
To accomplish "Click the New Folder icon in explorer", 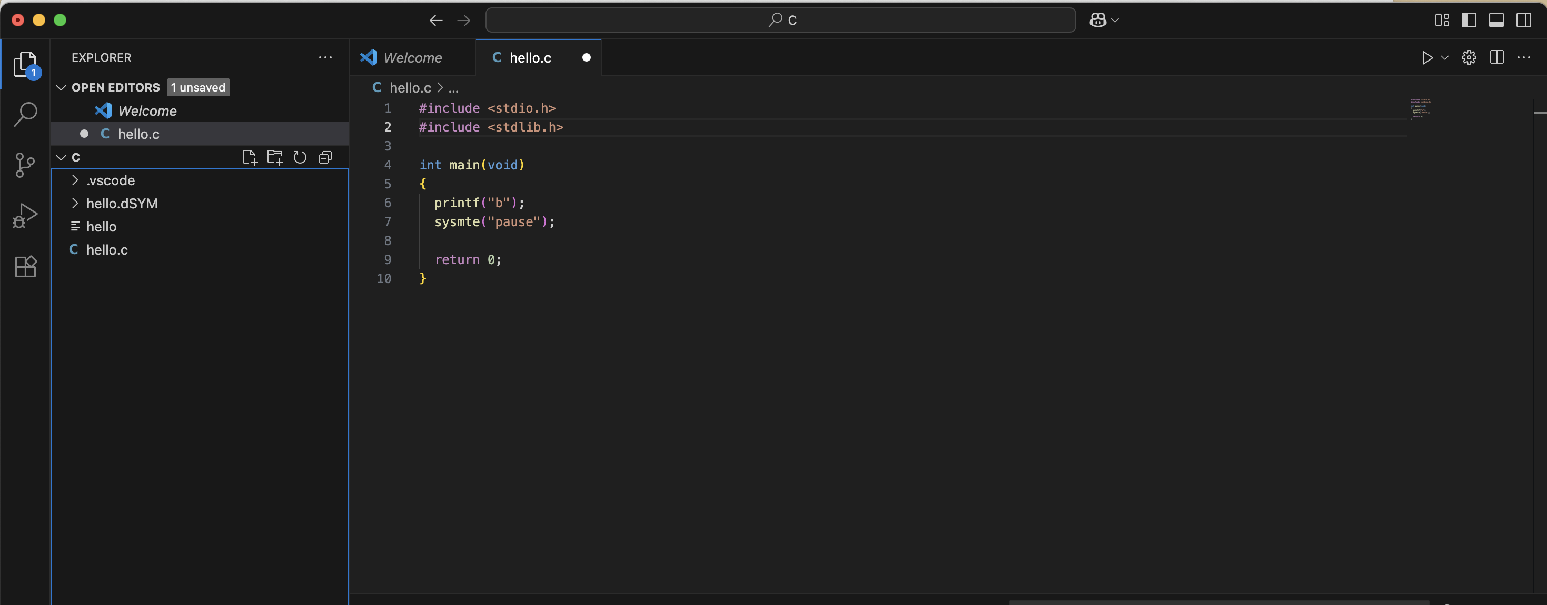I will point(275,157).
